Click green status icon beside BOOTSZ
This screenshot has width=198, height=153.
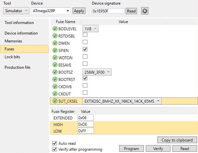55,72
